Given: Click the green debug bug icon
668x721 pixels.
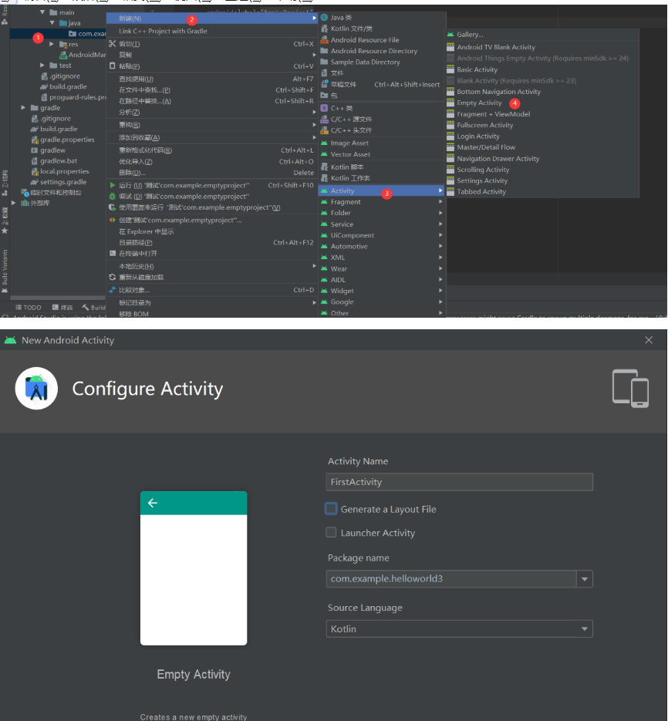Looking at the screenshot, I should pos(113,197).
